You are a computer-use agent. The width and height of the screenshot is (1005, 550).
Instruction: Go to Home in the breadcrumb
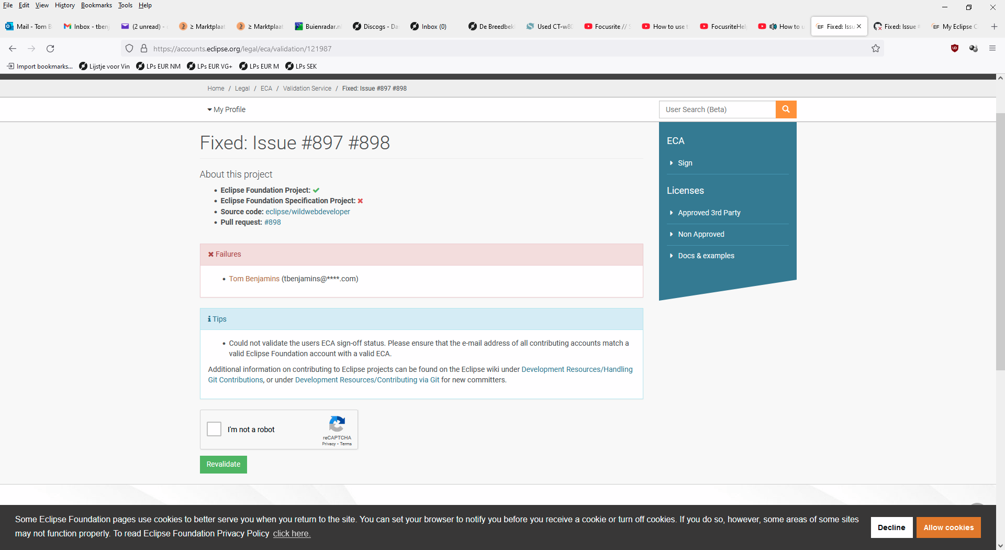[216, 89]
